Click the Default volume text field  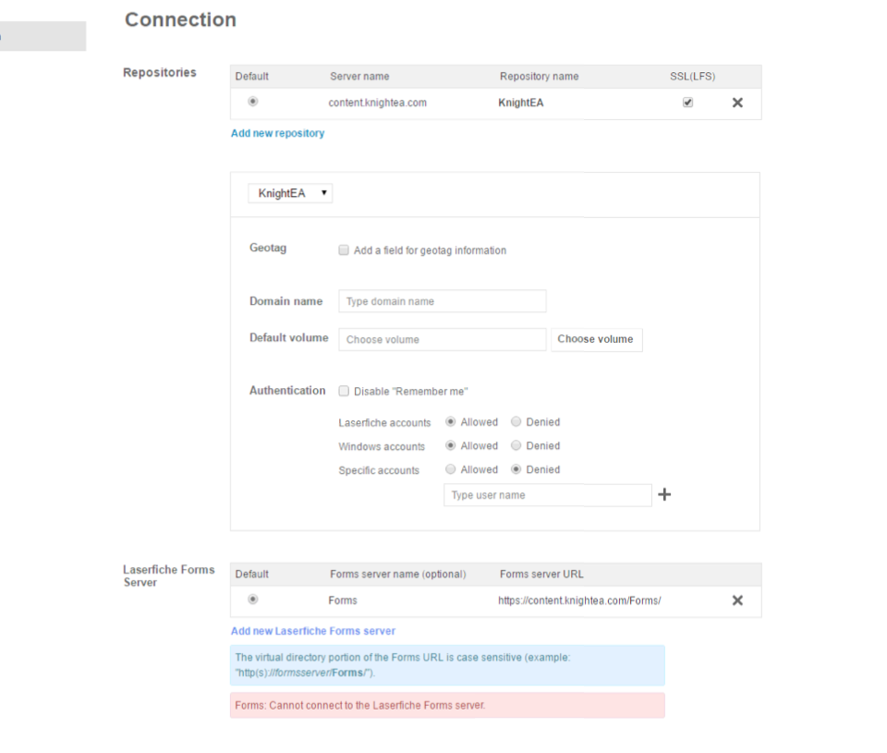tap(442, 340)
